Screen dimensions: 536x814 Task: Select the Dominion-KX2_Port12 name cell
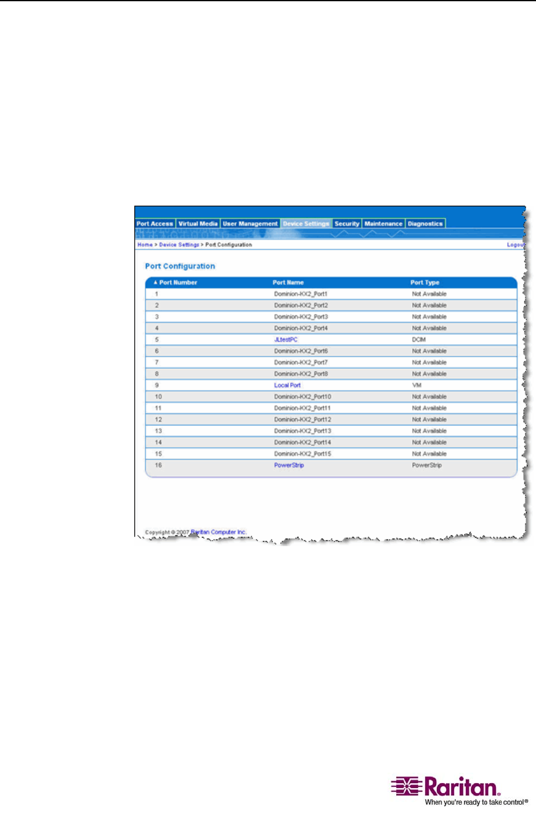[x=303, y=419]
